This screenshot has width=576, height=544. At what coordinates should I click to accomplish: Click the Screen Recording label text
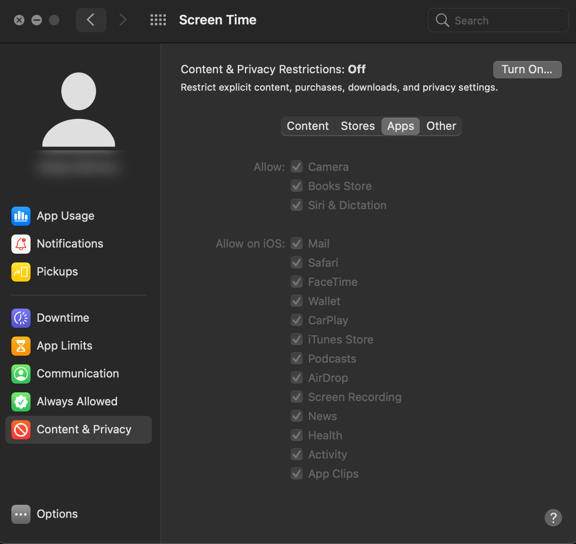pos(355,397)
